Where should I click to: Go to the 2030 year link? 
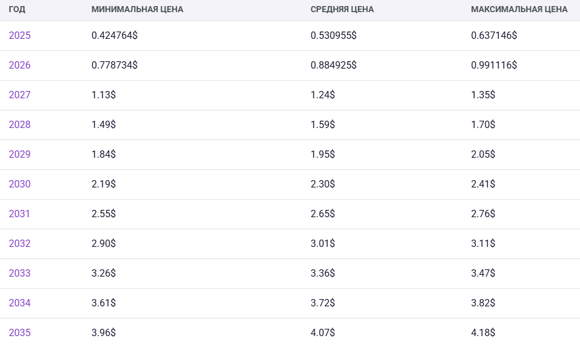[x=19, y=184]
